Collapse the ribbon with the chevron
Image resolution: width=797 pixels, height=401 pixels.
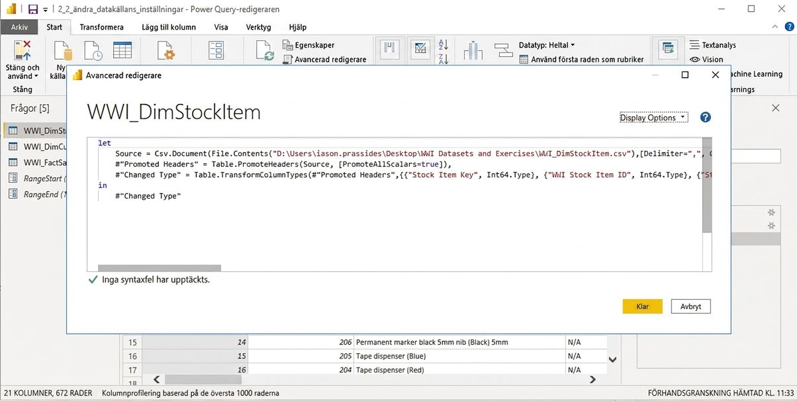(x=774, y=26)
